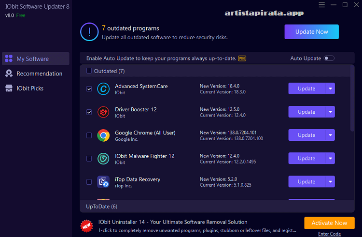Update Advanced SystemCare
The image size is (362, 237).
pos(307,89)
